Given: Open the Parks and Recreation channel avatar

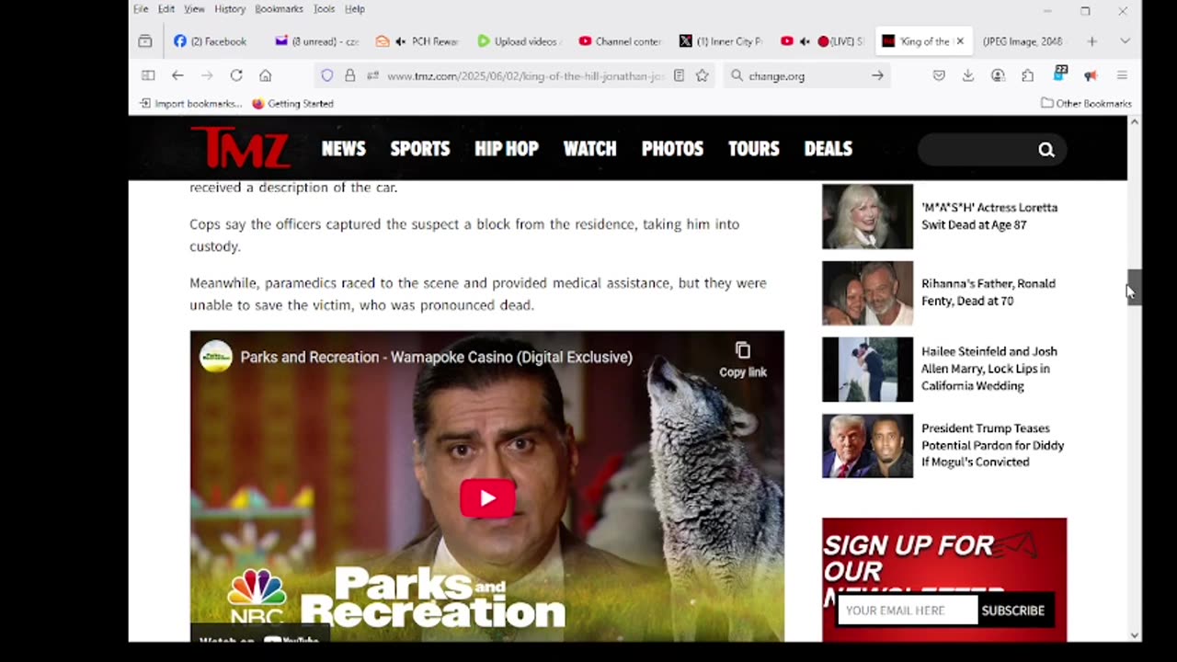Looking at the screenshot, I should (216, 357).
